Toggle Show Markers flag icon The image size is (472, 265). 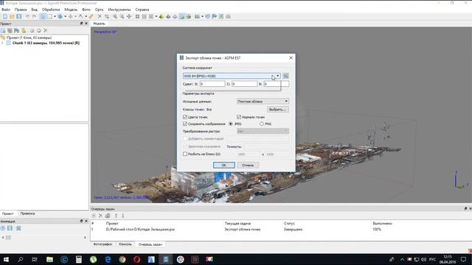[x=215, y=16]
